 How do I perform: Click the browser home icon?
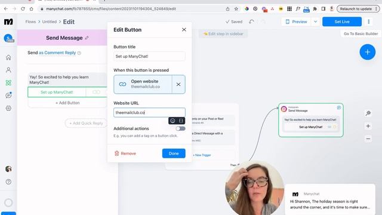click(x=32, y=9)
